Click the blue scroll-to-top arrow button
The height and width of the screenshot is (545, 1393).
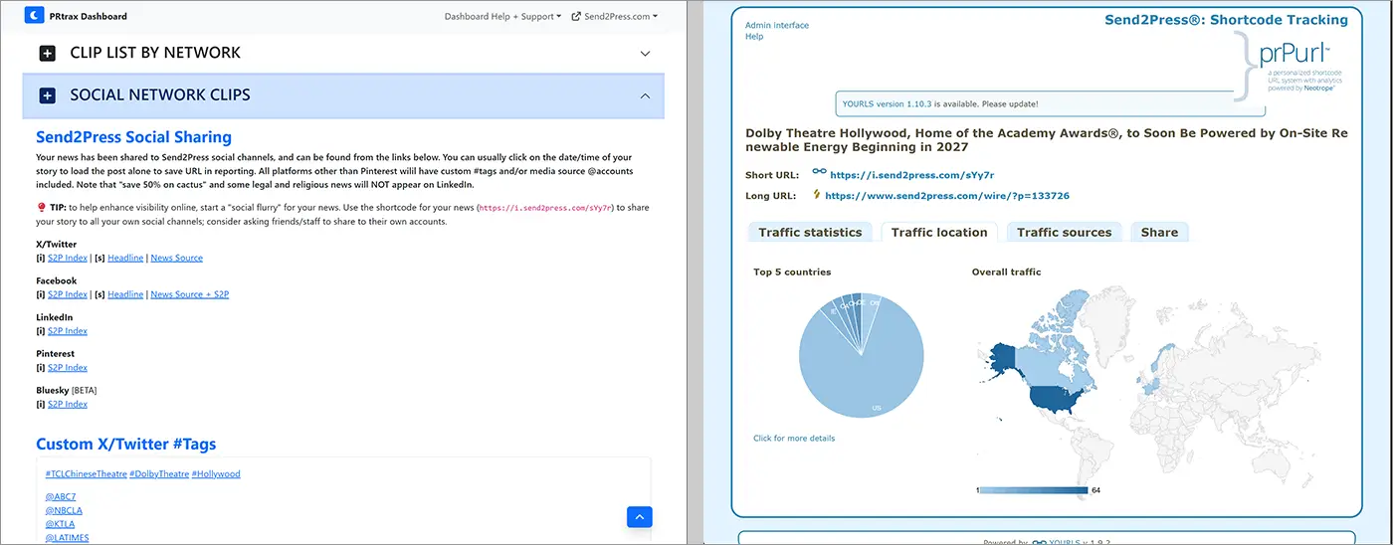[640, 516]
